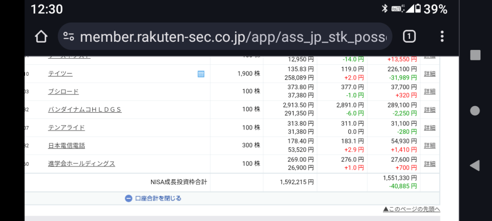The image size is (492, 221).
Task: Click the テイツー average cost 135.83 円
Action: [x=300, y=69]
